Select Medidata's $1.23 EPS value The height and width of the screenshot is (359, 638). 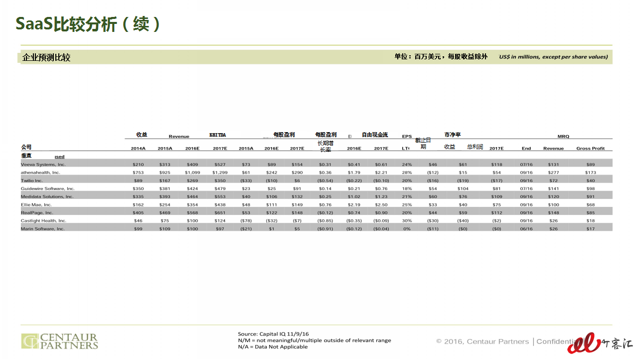tap(381, 196)
